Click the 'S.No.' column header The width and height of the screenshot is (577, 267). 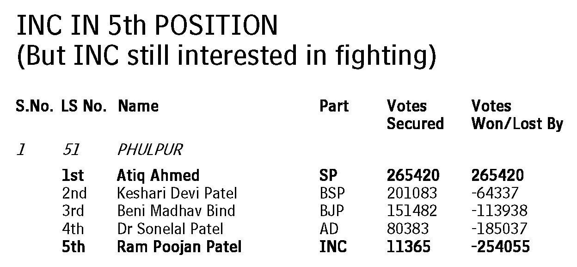(35, 106)
